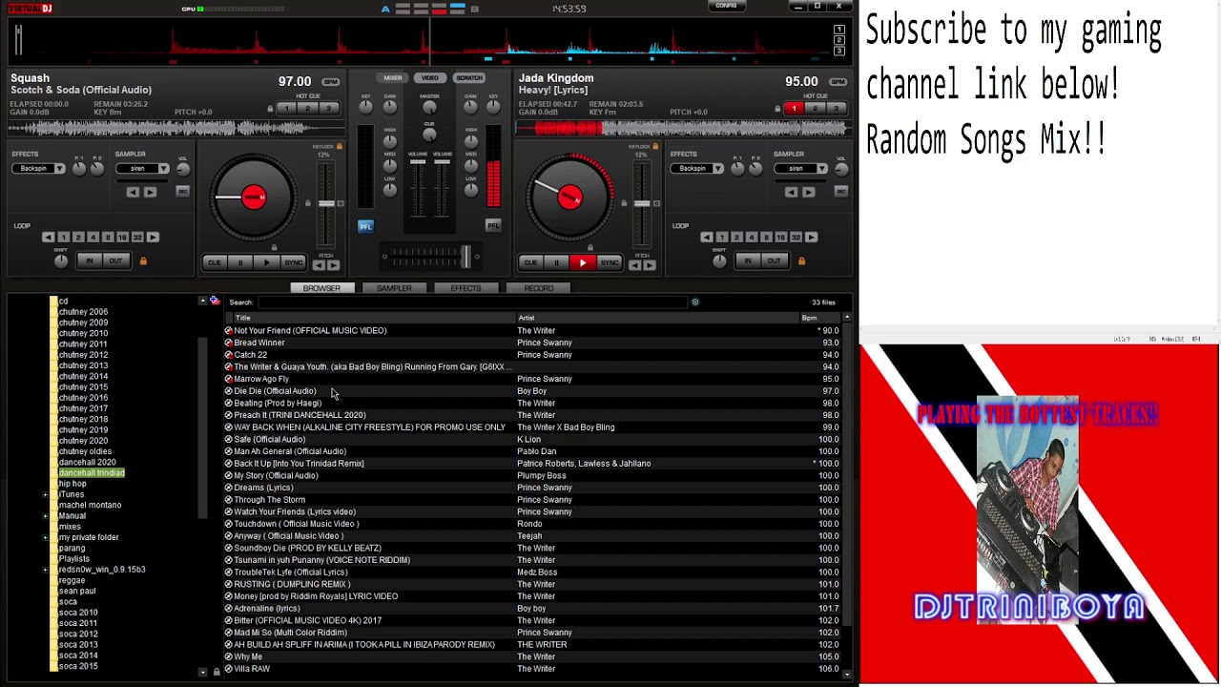Screen dimensions: 1221x687
Task: Skip to next sampler on left deck
Action: pos(150,192)
